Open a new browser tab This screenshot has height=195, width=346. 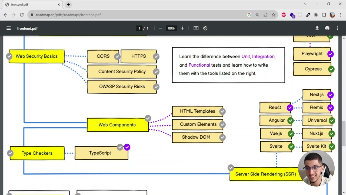point(68,4)
